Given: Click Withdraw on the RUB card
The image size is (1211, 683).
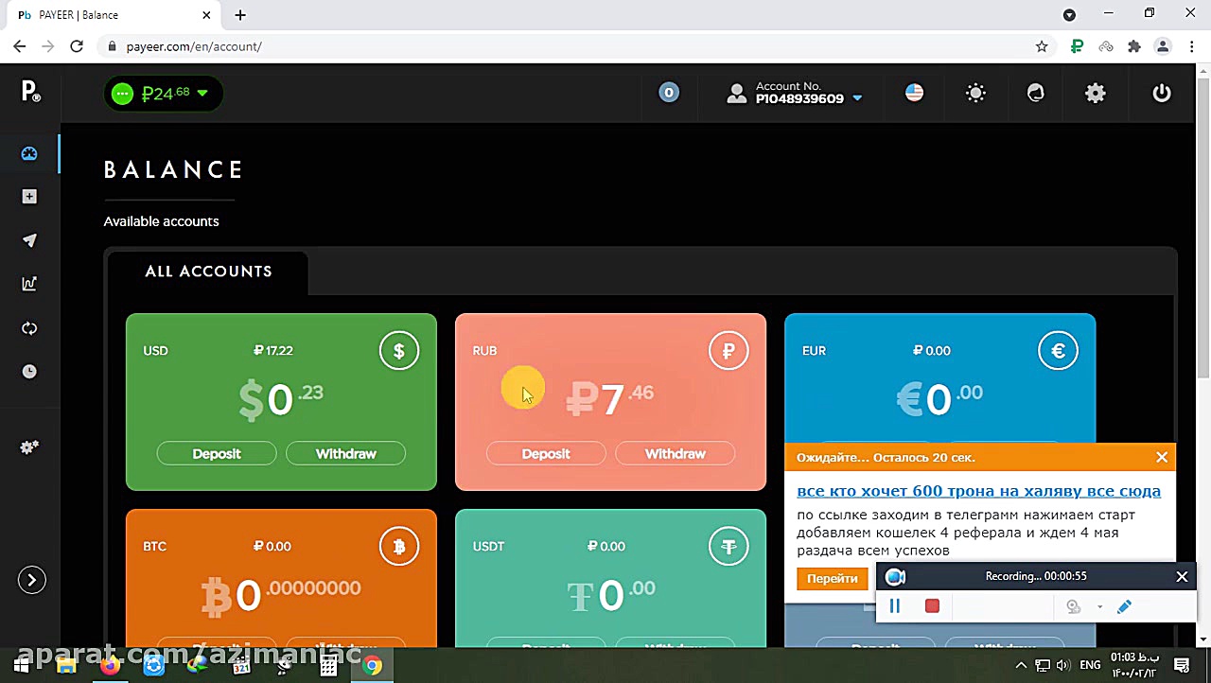Looking at the screenshot, I should (675, 454).
